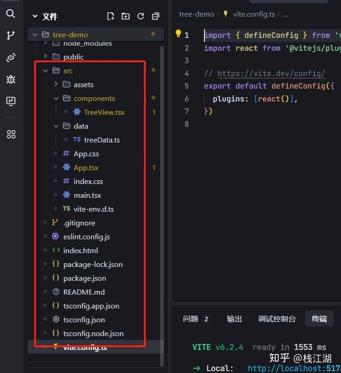Click the problems count badge 2

tap(206, 319)
